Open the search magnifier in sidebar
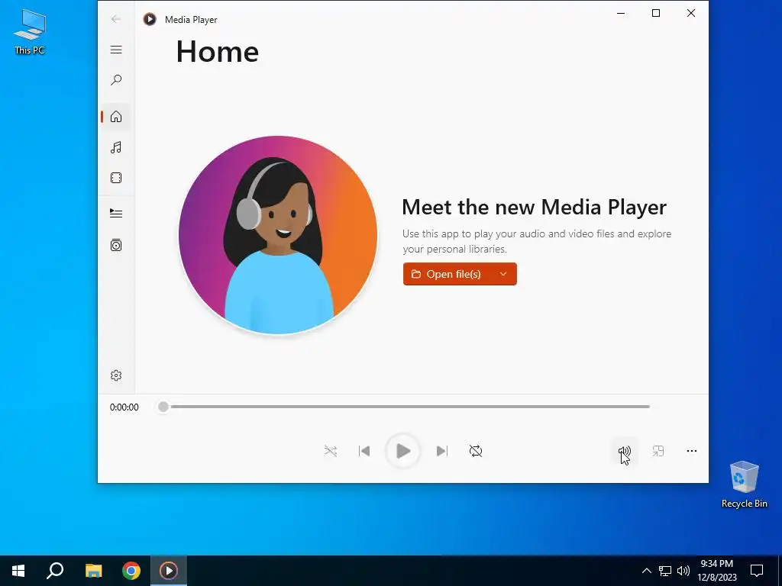Viewport: 782px width, 586px height. click(116, 79)
